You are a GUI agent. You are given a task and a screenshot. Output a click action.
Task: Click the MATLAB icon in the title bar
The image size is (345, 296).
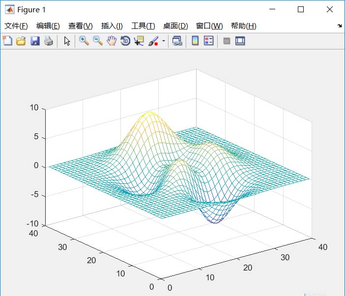9,10
